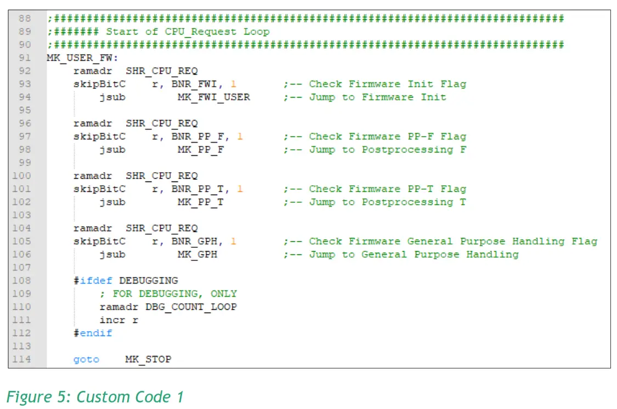
Task: Click '; FOR DEBUGGING, ONLY' comment
Action: click(x=168, y=294)
